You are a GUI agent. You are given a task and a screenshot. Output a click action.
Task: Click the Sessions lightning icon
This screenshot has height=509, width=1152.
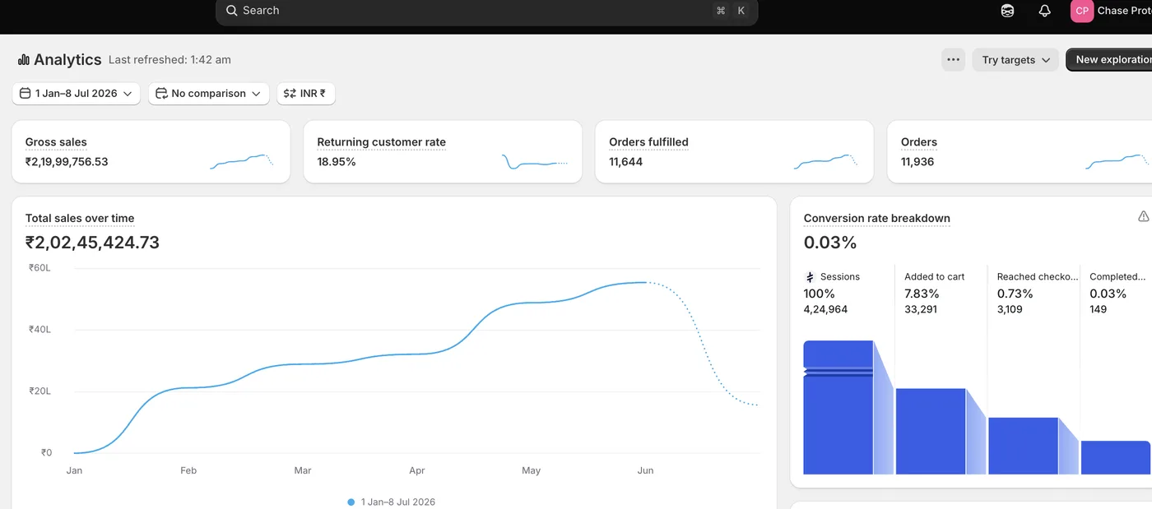point(810,277)
